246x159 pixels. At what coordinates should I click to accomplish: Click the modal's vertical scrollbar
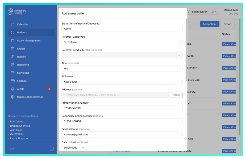click(186, 50)
